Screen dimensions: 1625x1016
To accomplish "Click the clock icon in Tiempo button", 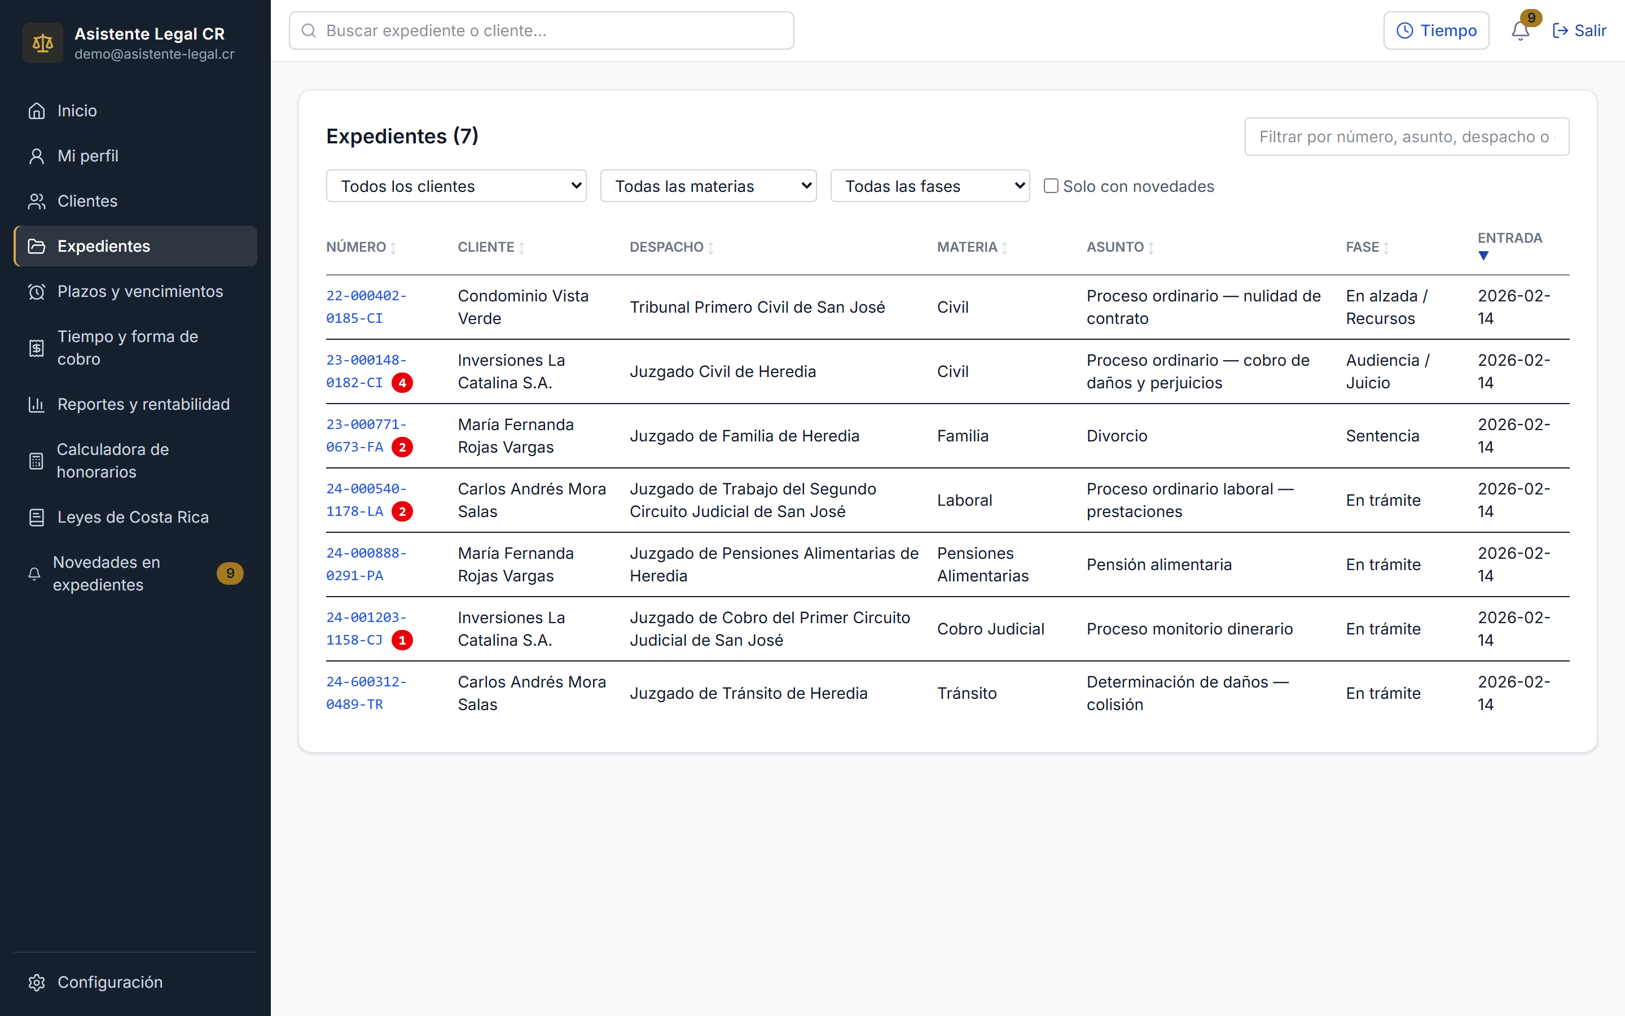I will tap(1405, 30).
